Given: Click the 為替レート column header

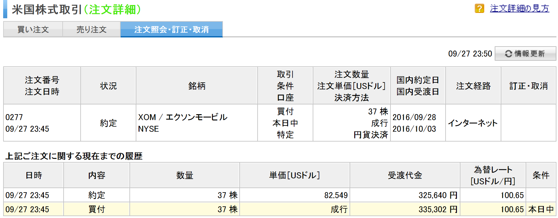Looking at the screenshot, I should [493, 175].
